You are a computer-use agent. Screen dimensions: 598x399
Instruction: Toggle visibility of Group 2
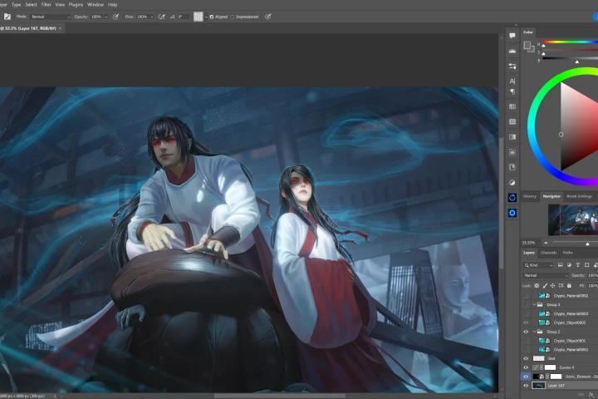point(526,332)
